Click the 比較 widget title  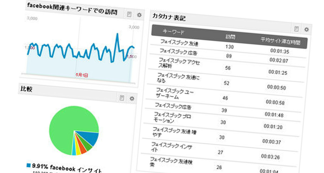[26, 89]
